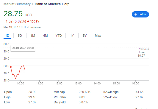Switch to the 1Y chart view

click(x=72, y=36)
